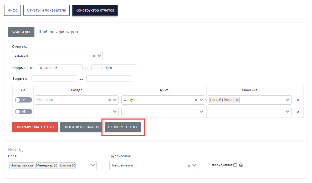Expand the Поля output fields dropdown
This screenshot has height=183, width=312.
coord(93,165)
